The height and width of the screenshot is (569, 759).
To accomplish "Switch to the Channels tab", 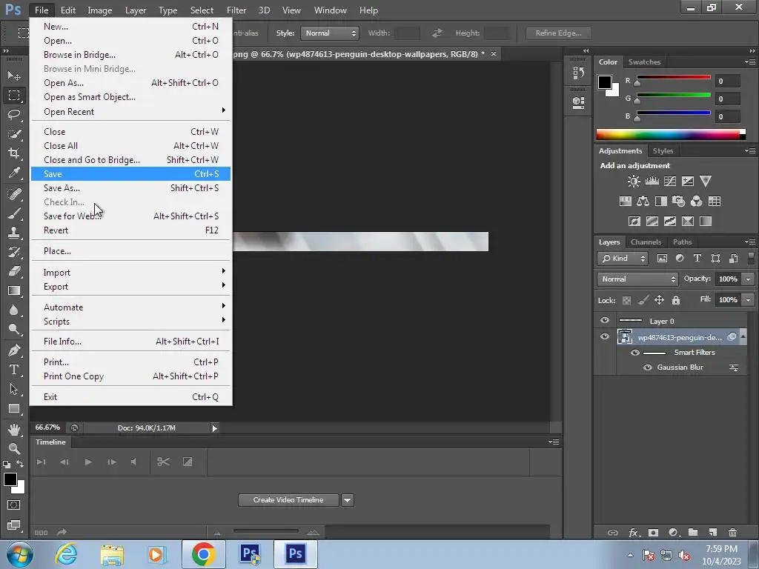I will point(646,242).
